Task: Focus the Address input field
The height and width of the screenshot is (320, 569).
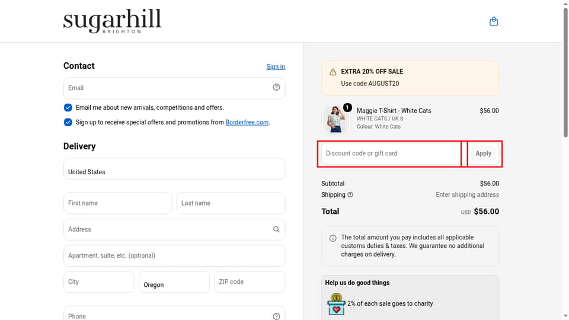Action: point(174,229)
